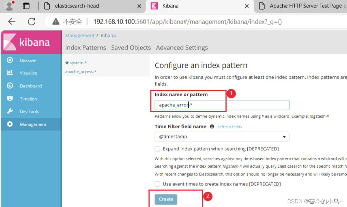The width and height of the screenshot is (347, 207).
Task: Open the @timestamp time filter dropdown
Action: click(222, 137)
